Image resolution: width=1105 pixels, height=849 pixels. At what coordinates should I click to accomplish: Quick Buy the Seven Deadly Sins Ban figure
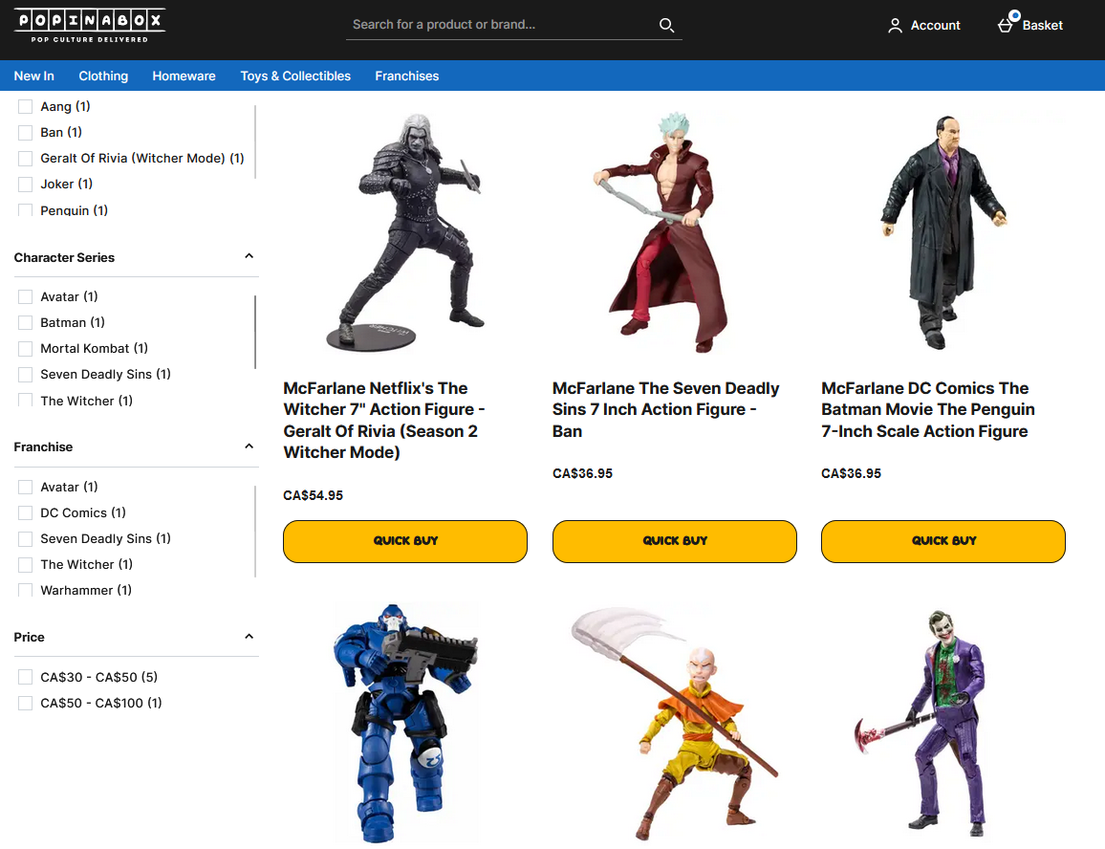tap(675, 541)
